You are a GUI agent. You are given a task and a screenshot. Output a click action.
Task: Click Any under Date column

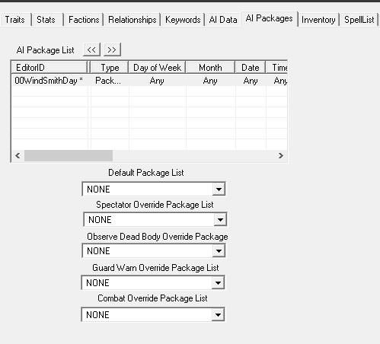pos(251,81)
